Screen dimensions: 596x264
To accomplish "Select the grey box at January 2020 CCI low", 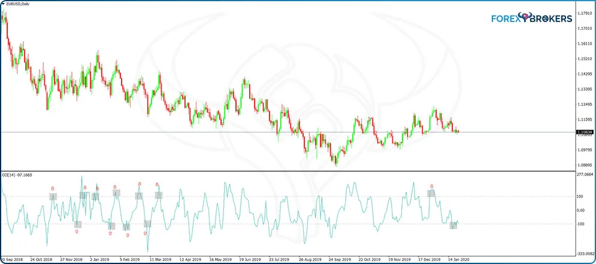I will 453,225.
